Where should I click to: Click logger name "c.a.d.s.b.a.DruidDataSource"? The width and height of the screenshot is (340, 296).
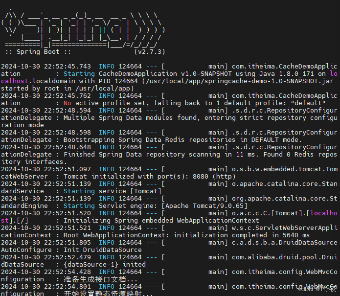(285, 243)
